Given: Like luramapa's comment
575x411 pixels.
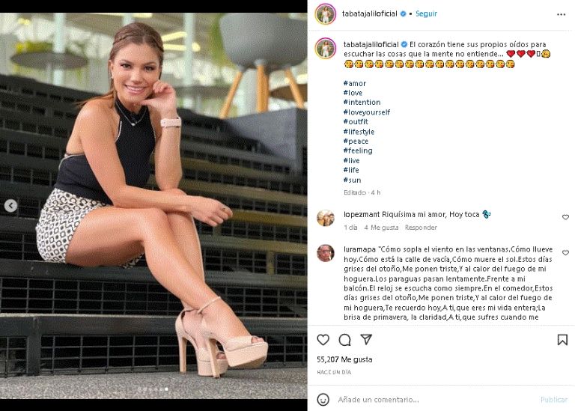Looking at the screenshot, I should pos(565,253).
